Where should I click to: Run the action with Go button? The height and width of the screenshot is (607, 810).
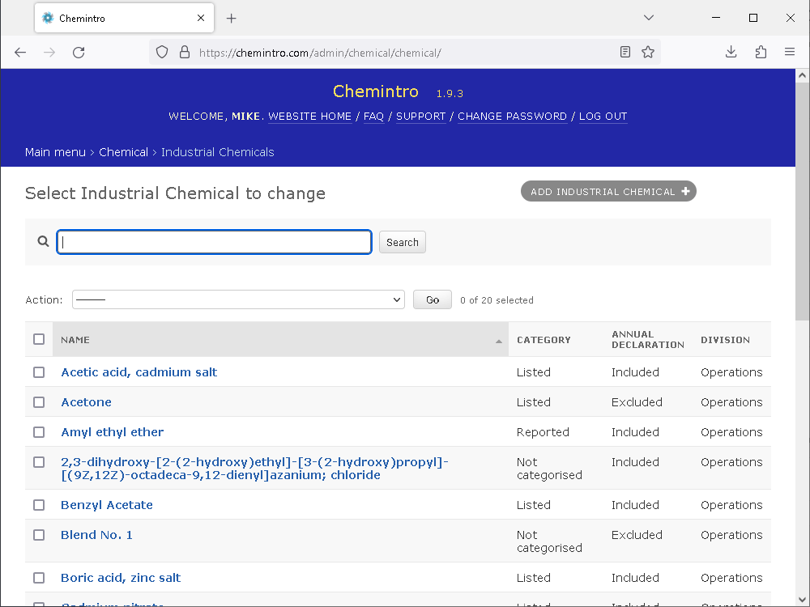click(433, 299)
